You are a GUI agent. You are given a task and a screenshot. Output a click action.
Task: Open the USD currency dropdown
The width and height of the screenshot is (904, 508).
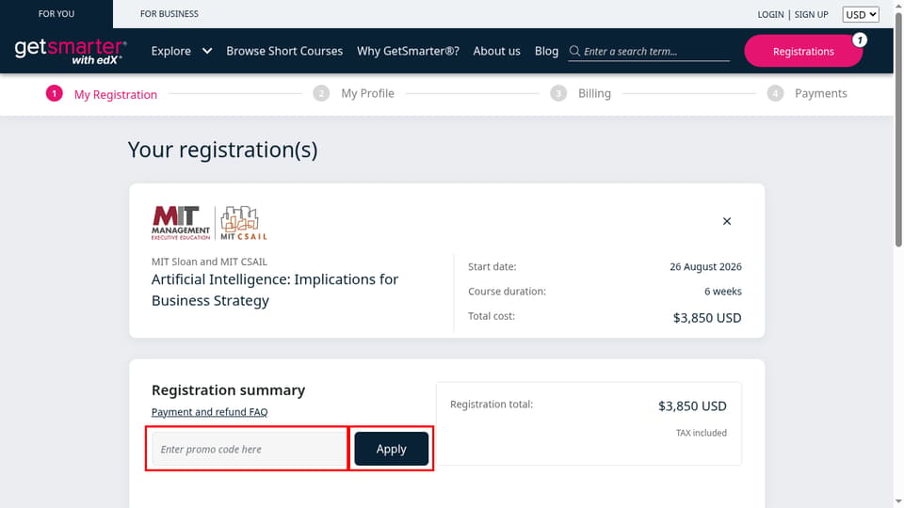[x=860, y=14]
